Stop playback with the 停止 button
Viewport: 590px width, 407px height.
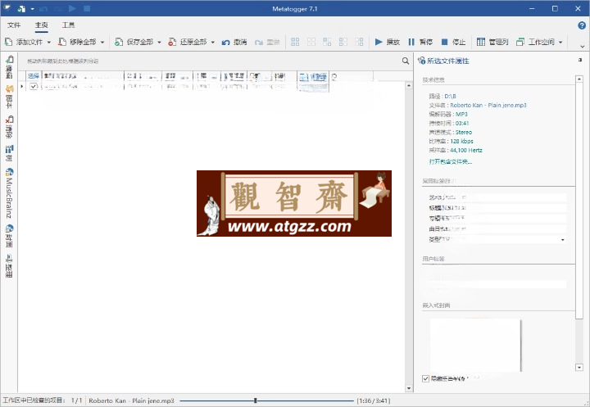(453, 42)
